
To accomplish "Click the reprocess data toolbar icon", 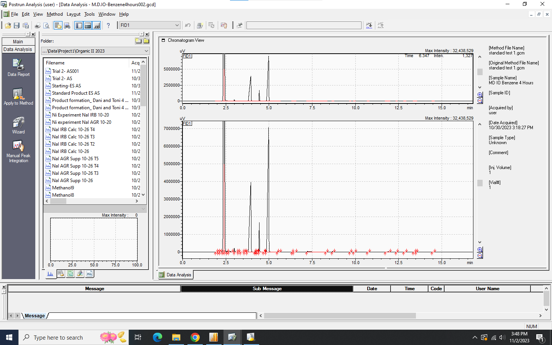I will 211,25.
